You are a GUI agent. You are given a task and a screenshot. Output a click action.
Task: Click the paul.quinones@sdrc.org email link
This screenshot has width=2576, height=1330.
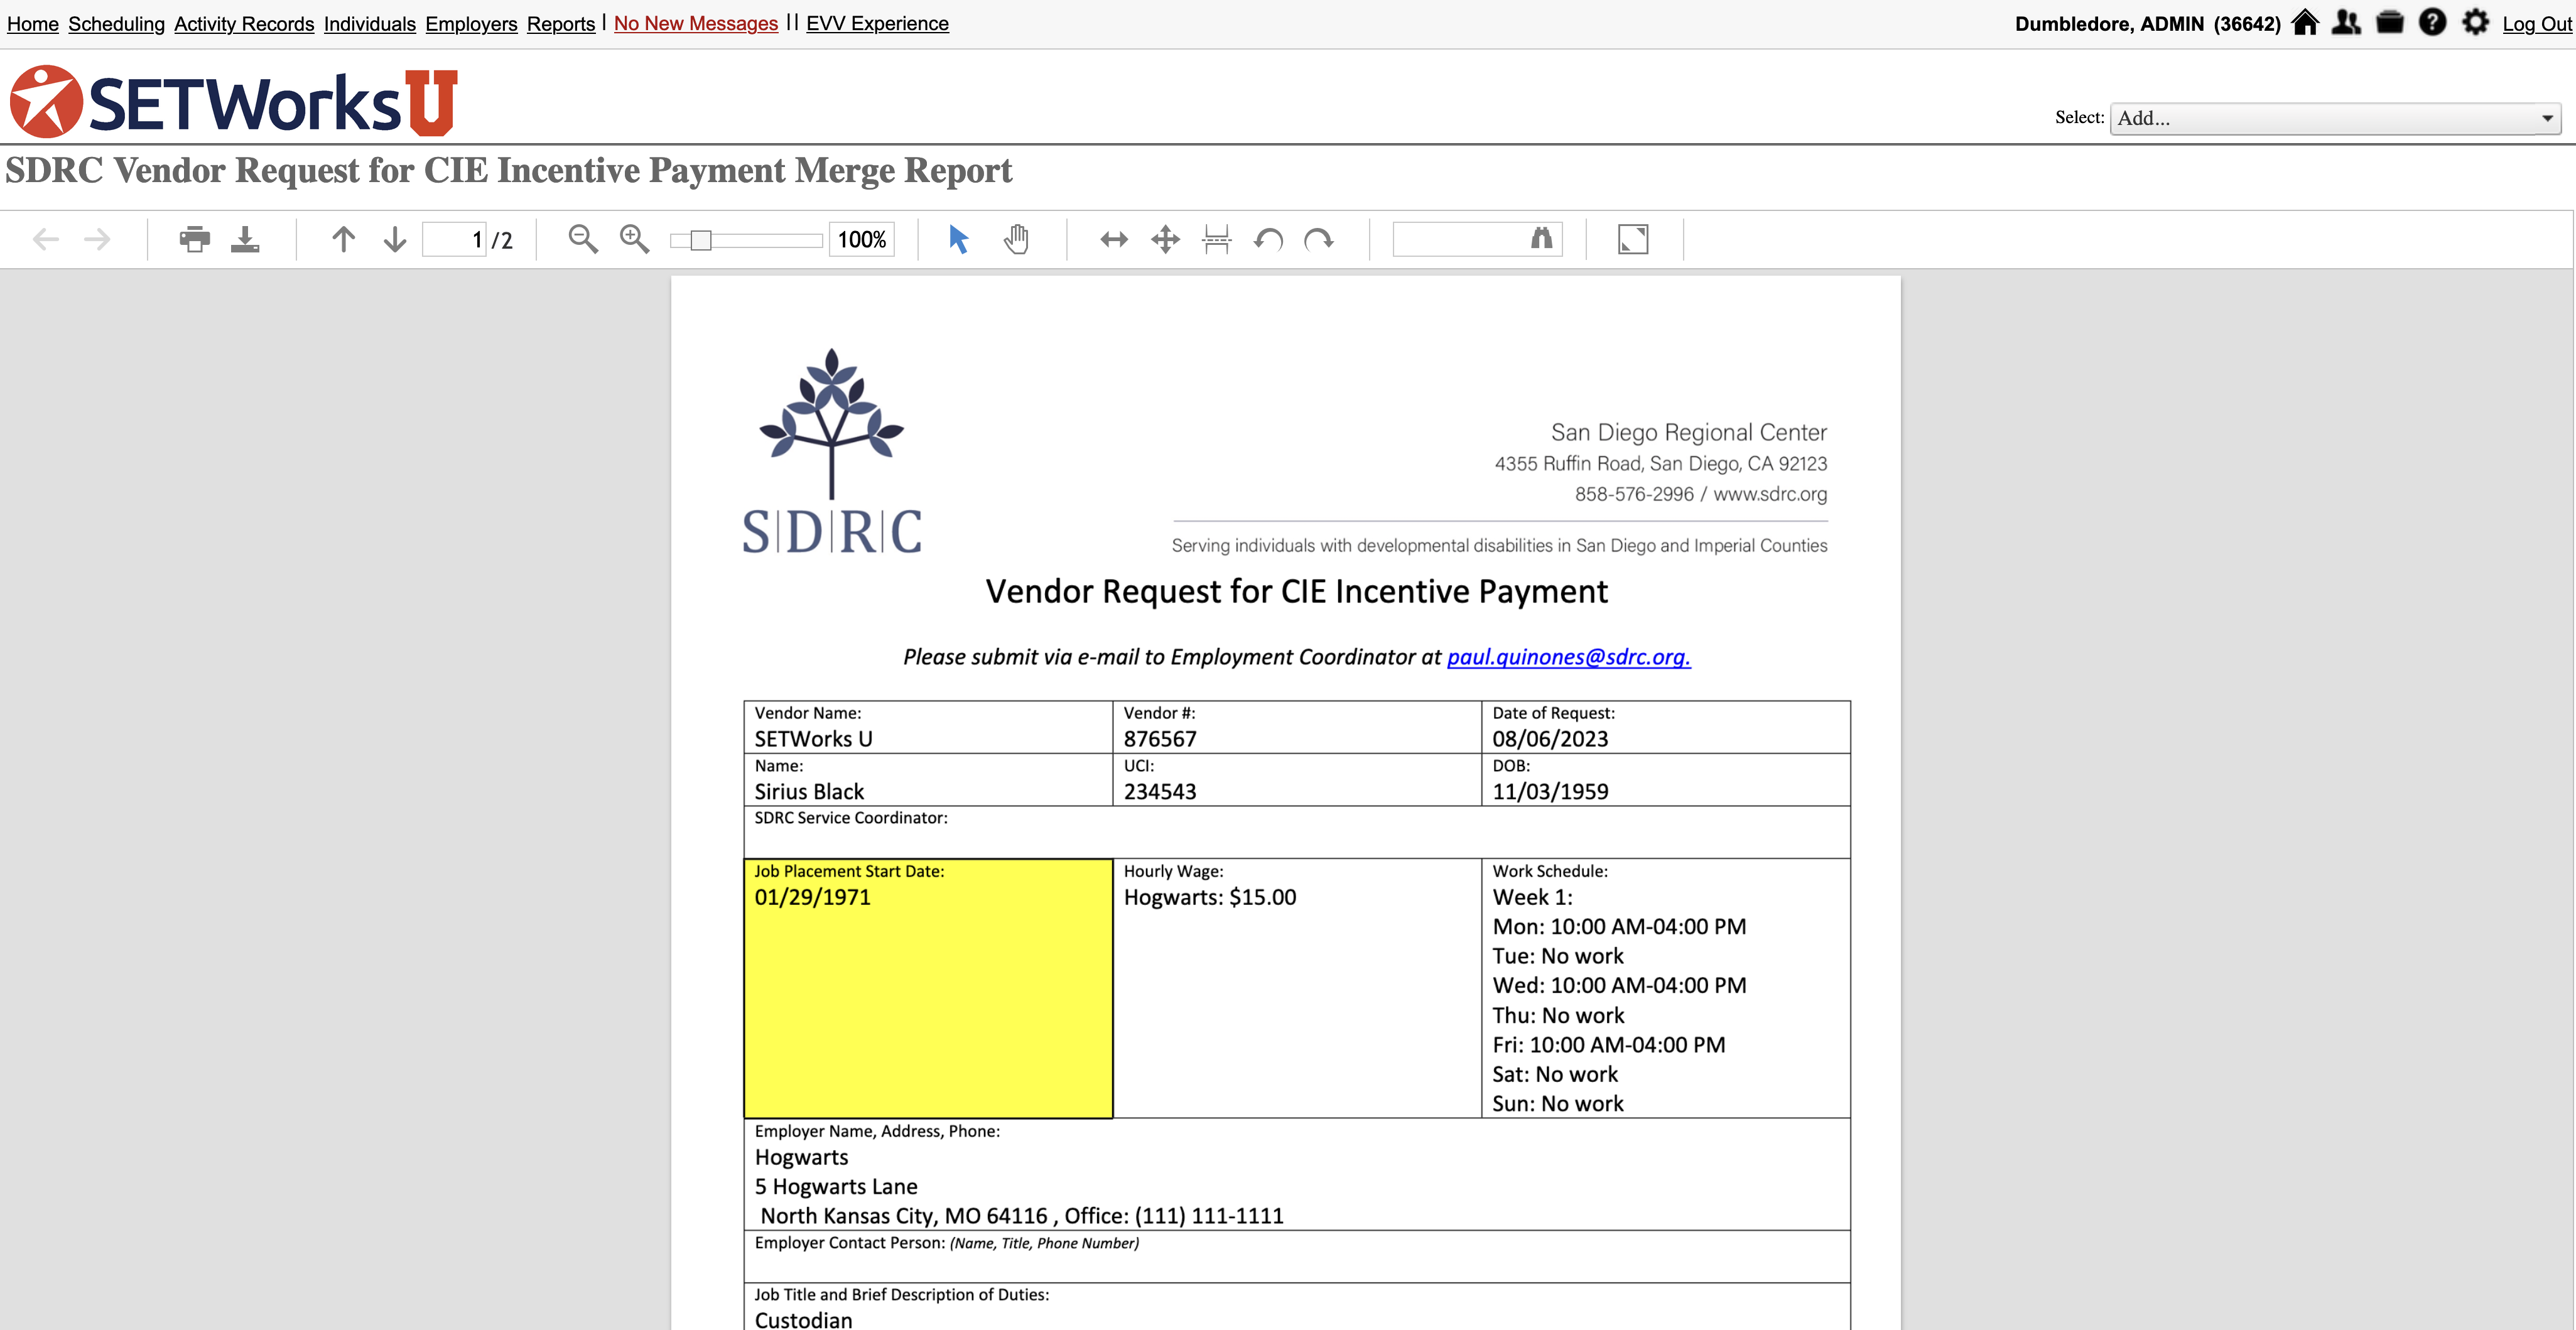pos(1568,657)
